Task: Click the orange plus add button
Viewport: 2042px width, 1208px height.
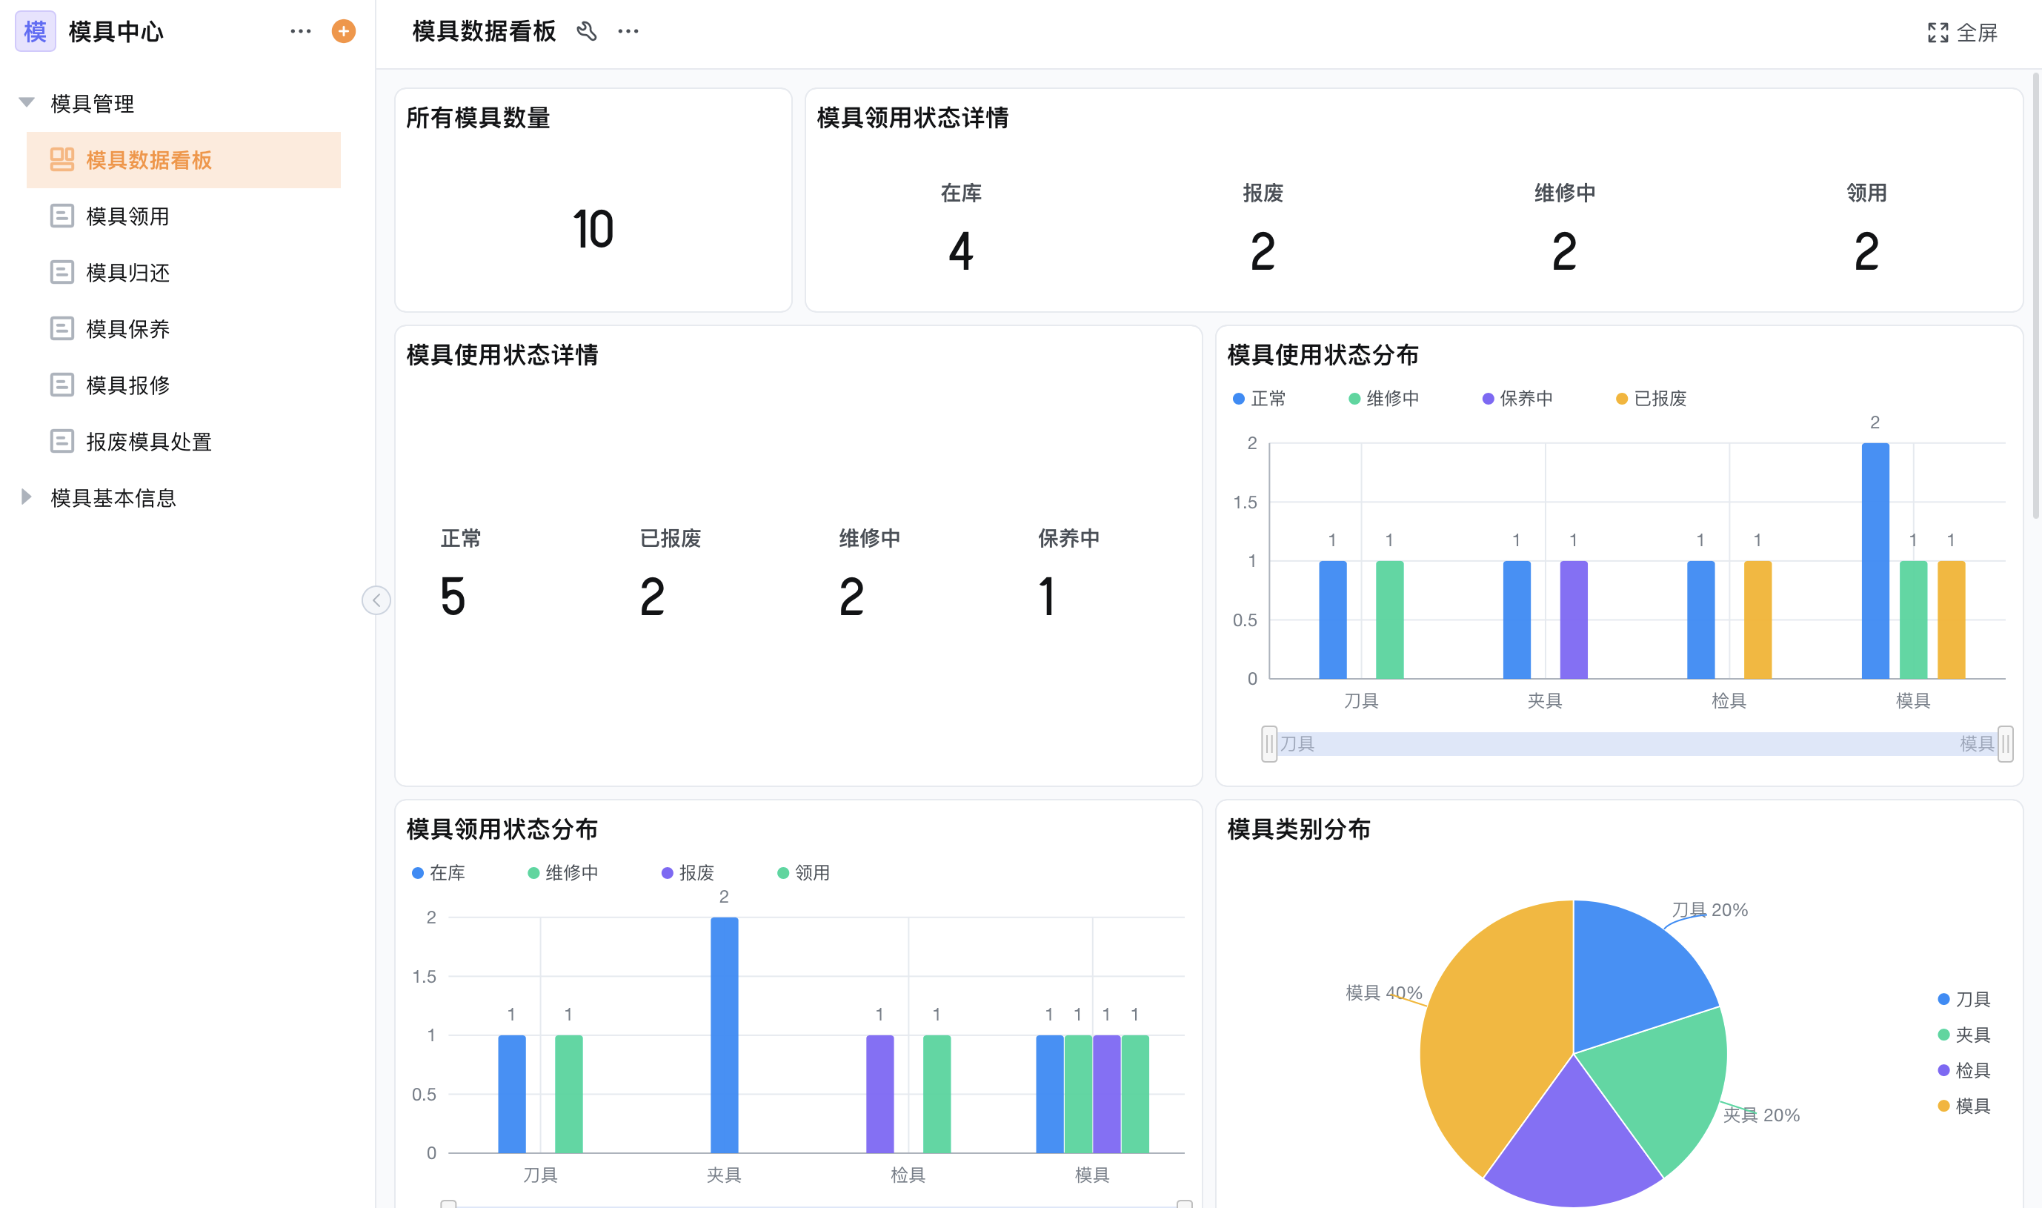Action: pyautogui.click(x=344, y=32)
